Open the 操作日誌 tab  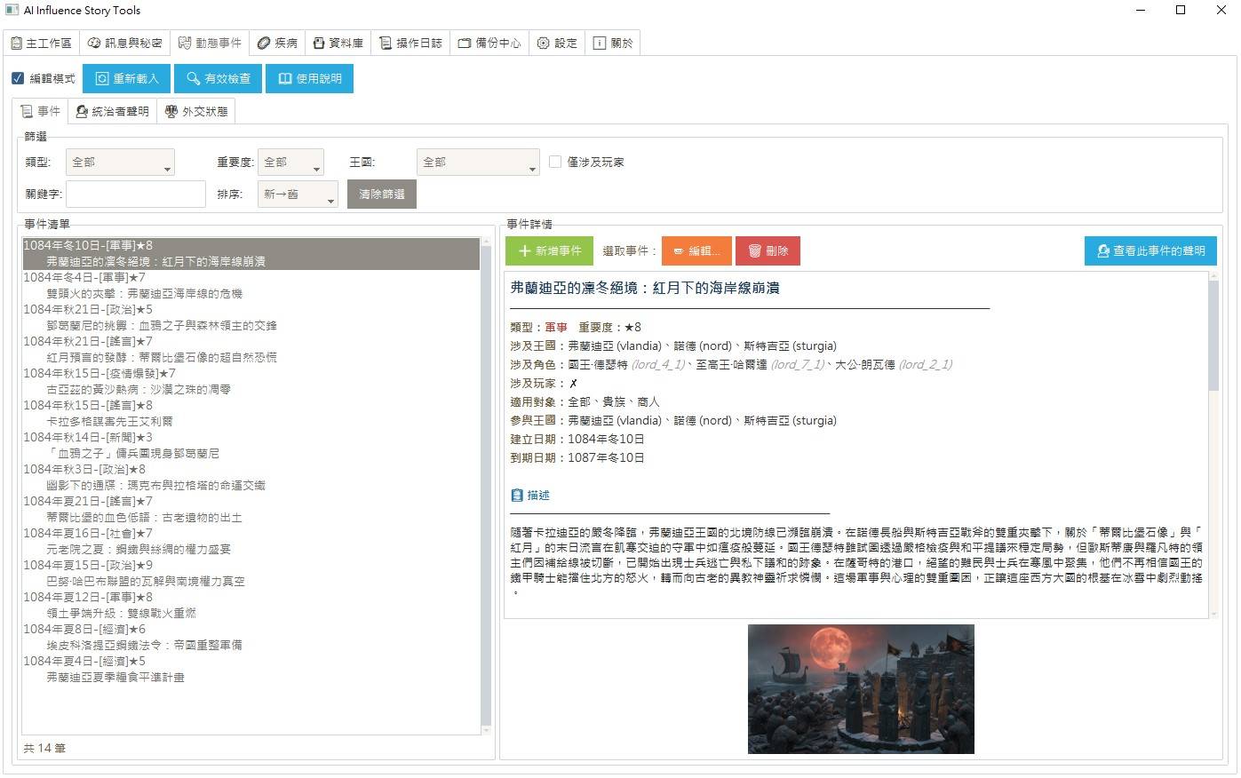pos(410,43)
